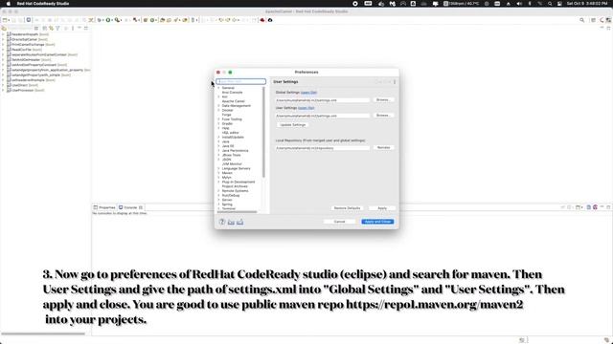Expand the Data Management node
Screen dimensions: 613x344
click(x=219, y=106)
